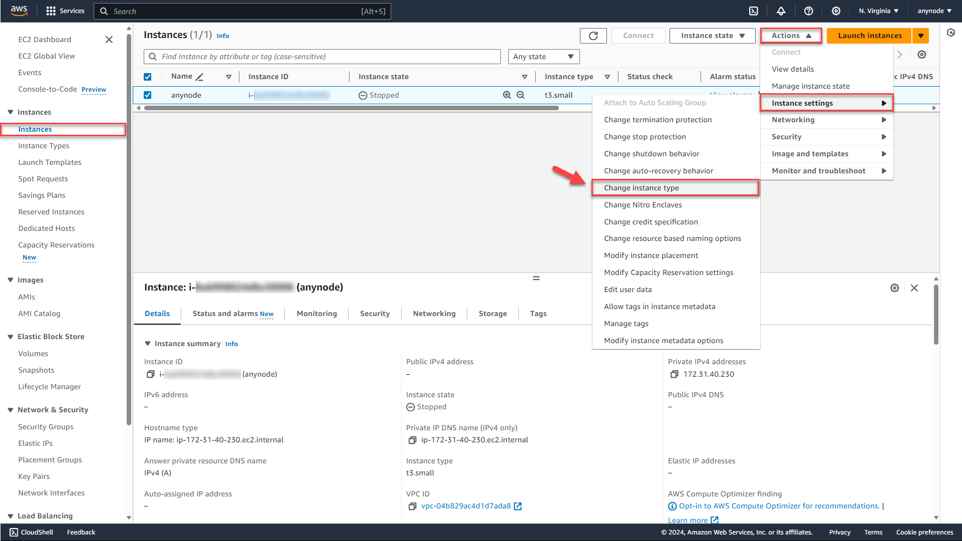962x541 pixels.
Task: Click the copy Instance ID icon
Action: [151, 374]
